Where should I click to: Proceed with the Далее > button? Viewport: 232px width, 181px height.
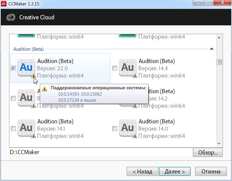pos(175,171)
